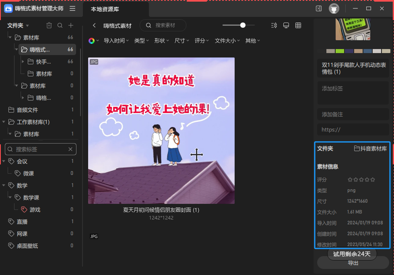This screenshot has width=394, height=275.
Task: Click the phone emoji preview image
Action: coord(353,29)
